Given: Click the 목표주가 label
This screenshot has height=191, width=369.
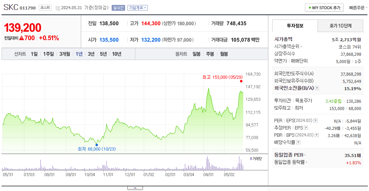Looking at the screenshot, I should coord(303,101).
